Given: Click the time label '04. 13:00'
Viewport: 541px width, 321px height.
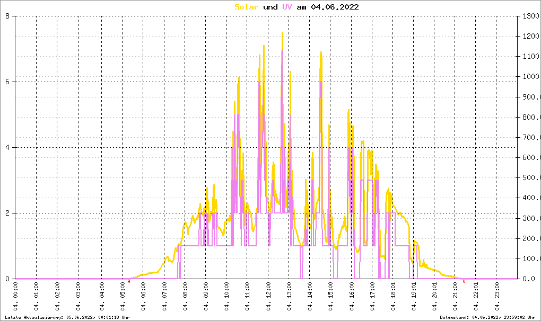Looking at the screenshot, I should pos(289,296).
